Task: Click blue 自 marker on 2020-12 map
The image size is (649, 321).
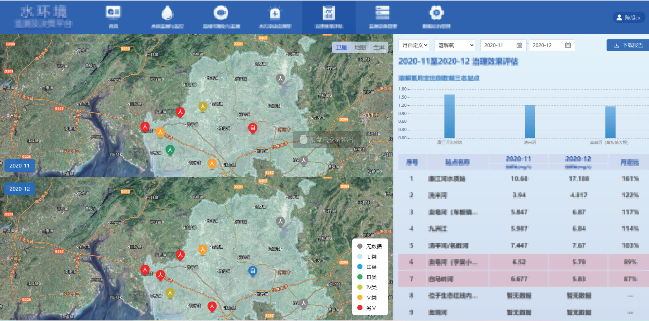Action: 253,271
